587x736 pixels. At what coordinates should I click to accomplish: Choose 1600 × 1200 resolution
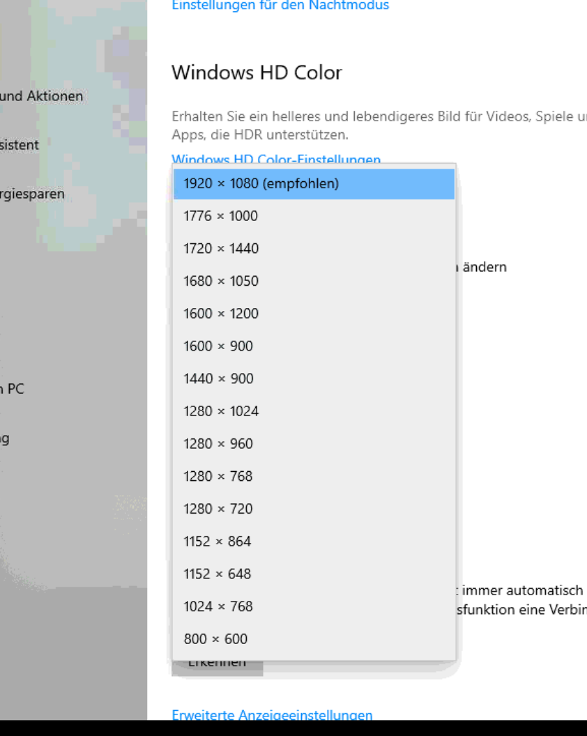(x=314, y=314)
